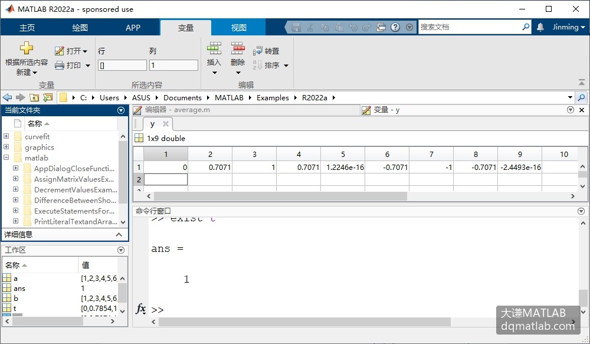Switch to the 绘图 (Plots) tab
The image size is (590, 344).
(x=80, y=28)
